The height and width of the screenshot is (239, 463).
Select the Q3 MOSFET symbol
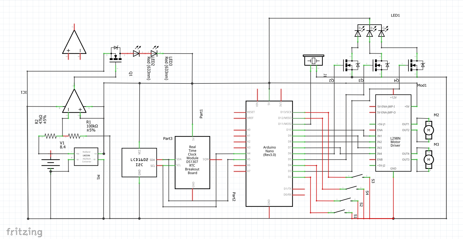point(381,65)
